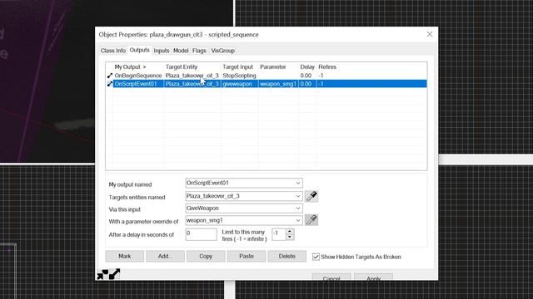Toggle Show Hidden Targets As Broken checkbox
533x299 pixels.
pos(316,257)
